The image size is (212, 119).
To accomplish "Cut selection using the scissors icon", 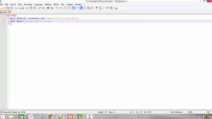I will click(x=27, y=8).
